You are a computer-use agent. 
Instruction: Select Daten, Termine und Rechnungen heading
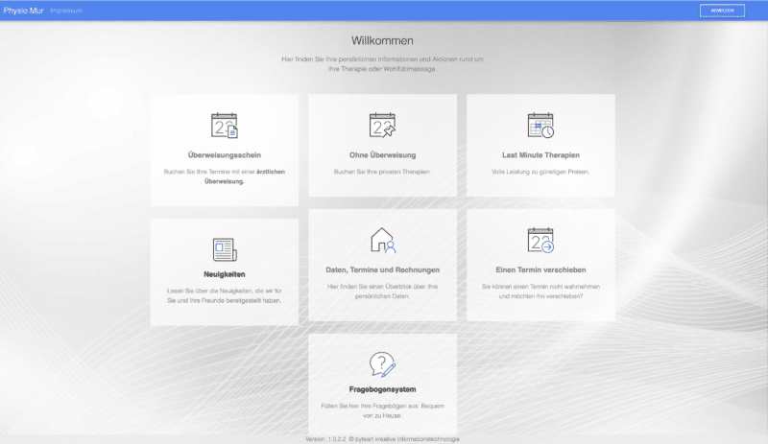click(382, 270)
